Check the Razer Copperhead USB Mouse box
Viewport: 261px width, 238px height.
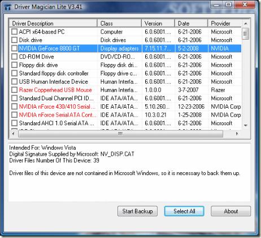pyautogui.click(x=14, y=90)
